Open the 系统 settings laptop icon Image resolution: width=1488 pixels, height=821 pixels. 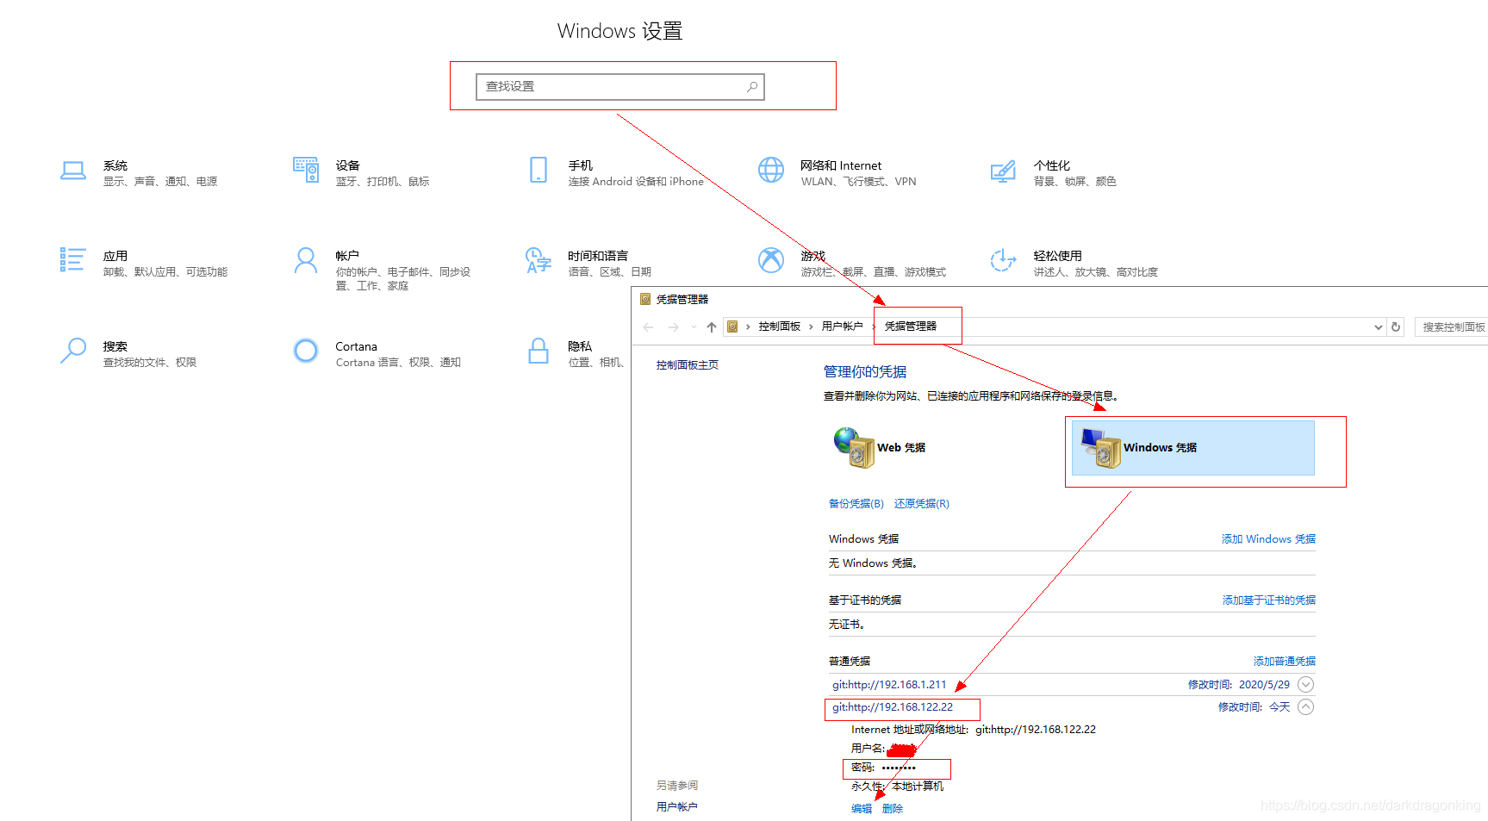73,171
